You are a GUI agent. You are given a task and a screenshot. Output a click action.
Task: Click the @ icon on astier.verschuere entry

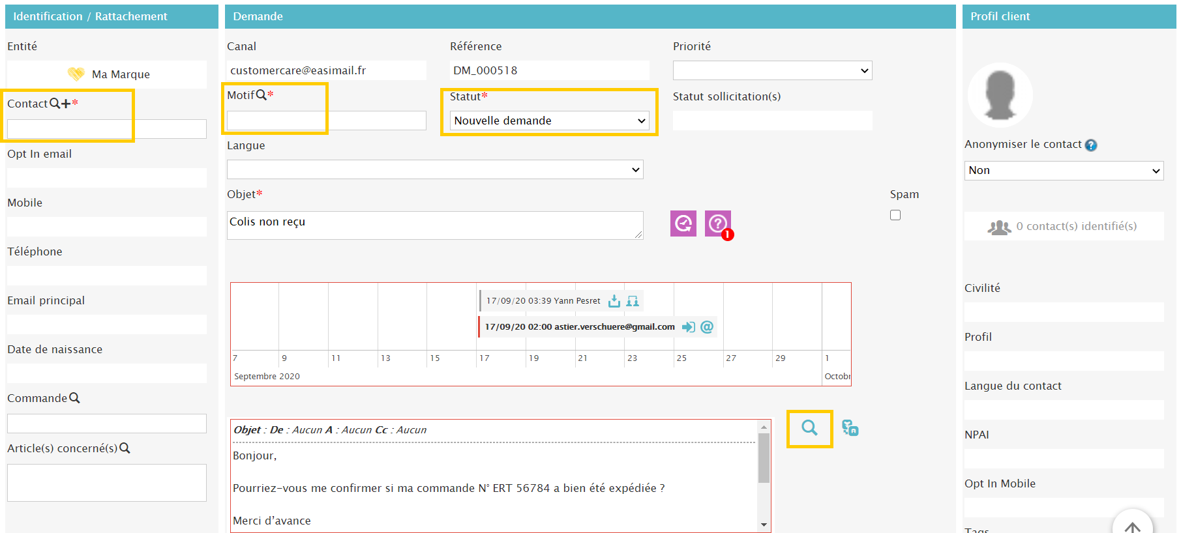(707, 327)
